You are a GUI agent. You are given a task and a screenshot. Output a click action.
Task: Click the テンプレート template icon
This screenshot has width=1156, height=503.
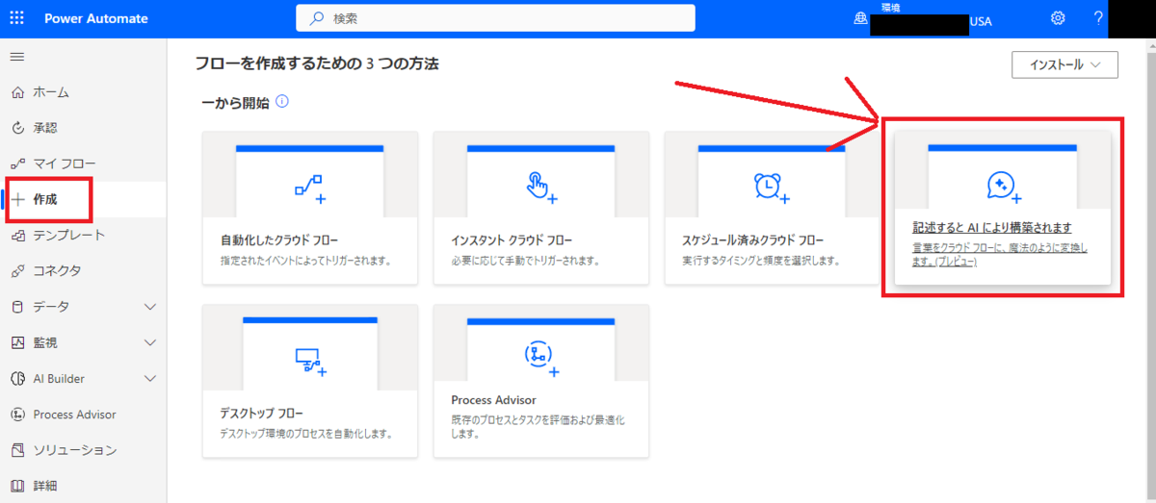point(17,235)
